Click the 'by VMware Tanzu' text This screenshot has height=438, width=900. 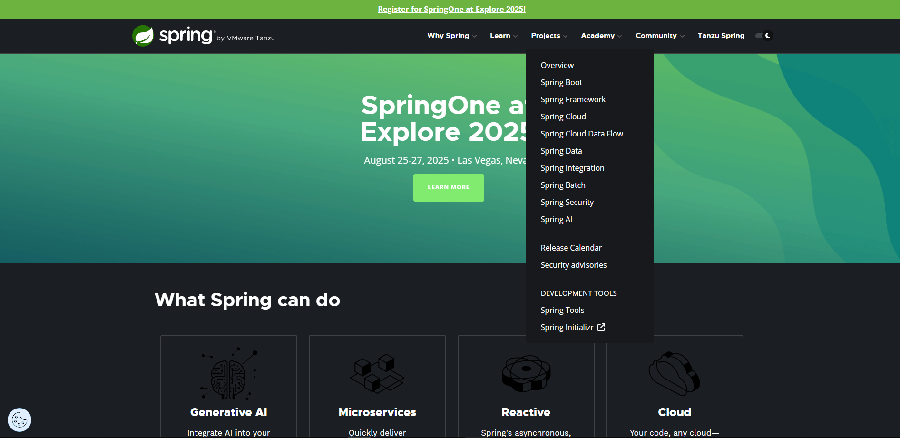[245, 38]
